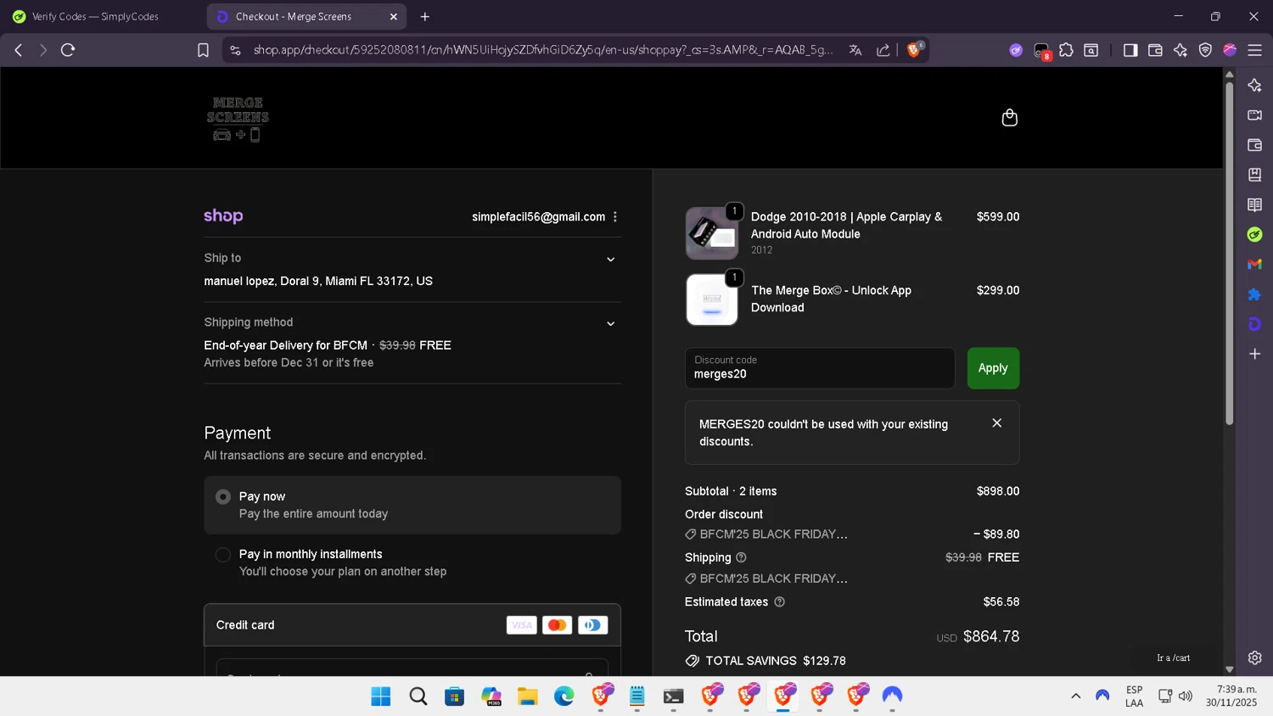1273x716 pixels.
Task: Click email simplefacil56@gmail.com
Action: [x=538, y=217]
